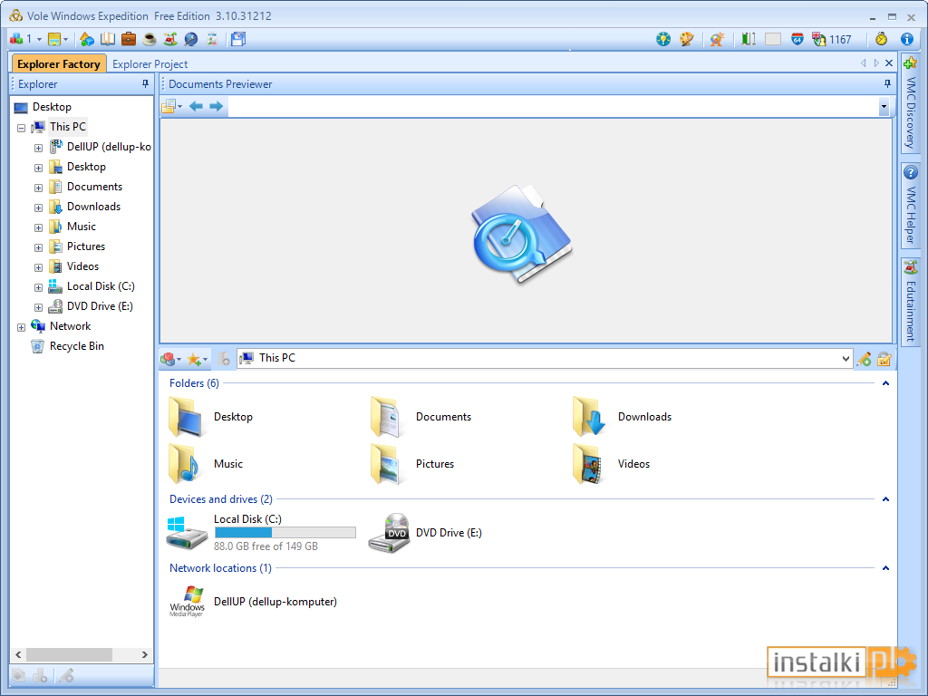Open the open-book toolbar icon
Viewport: 928px width, 696px height.
point(108,39)
